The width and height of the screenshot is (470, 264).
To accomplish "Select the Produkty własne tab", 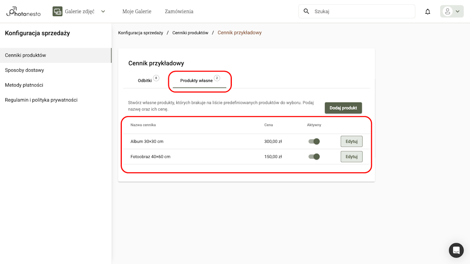I will [x=197, y=81].
